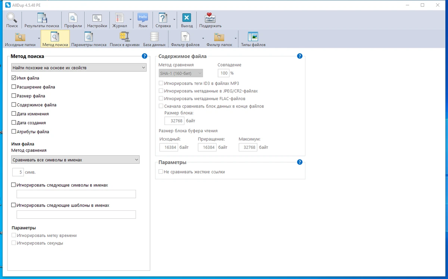Expand the Справка dropdown arrow
448x279 pixels.
(x=174, y=19)
